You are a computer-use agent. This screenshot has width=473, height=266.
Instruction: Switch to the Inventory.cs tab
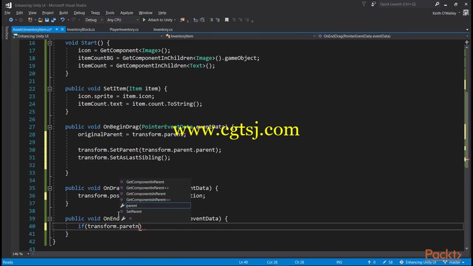163,30
